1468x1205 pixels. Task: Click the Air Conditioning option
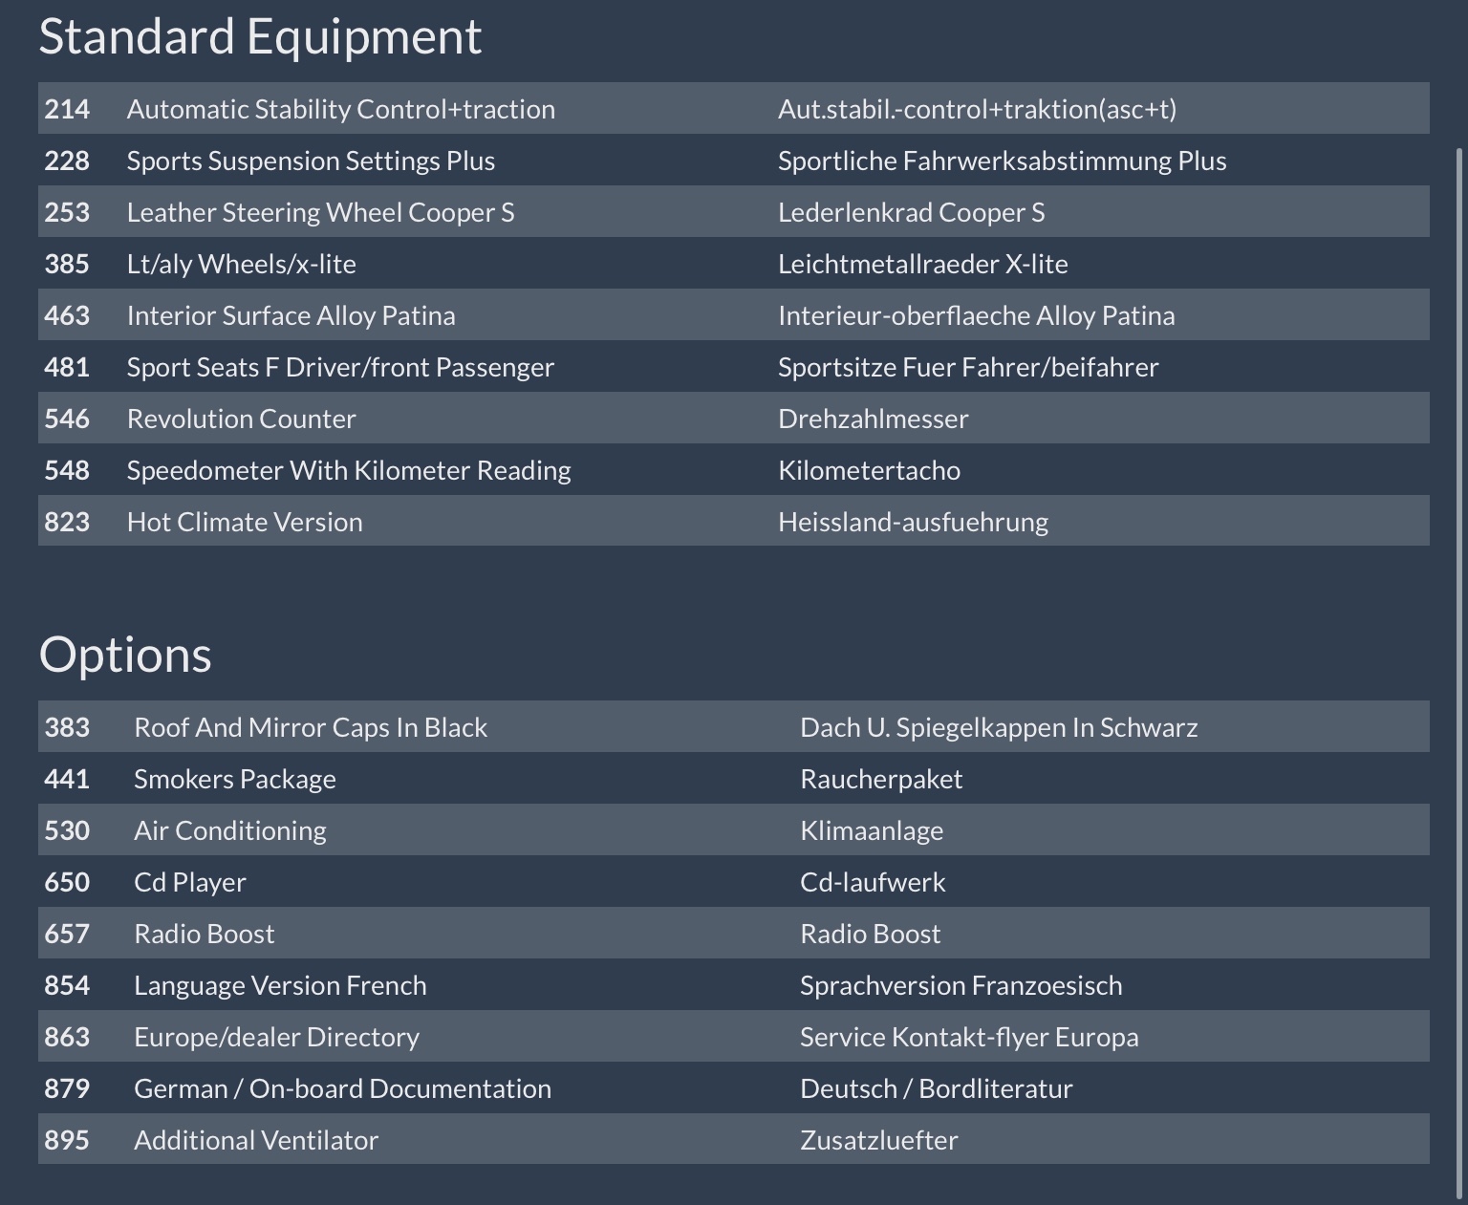pos(229,830)
